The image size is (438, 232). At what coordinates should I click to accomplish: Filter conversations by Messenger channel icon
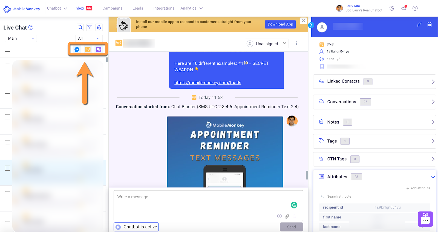point(77,49)
